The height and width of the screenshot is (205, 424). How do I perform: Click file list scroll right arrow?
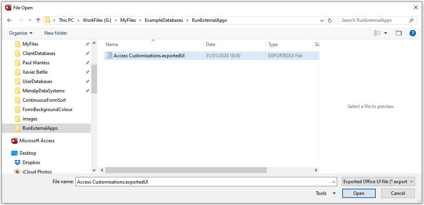coord(316,170)
